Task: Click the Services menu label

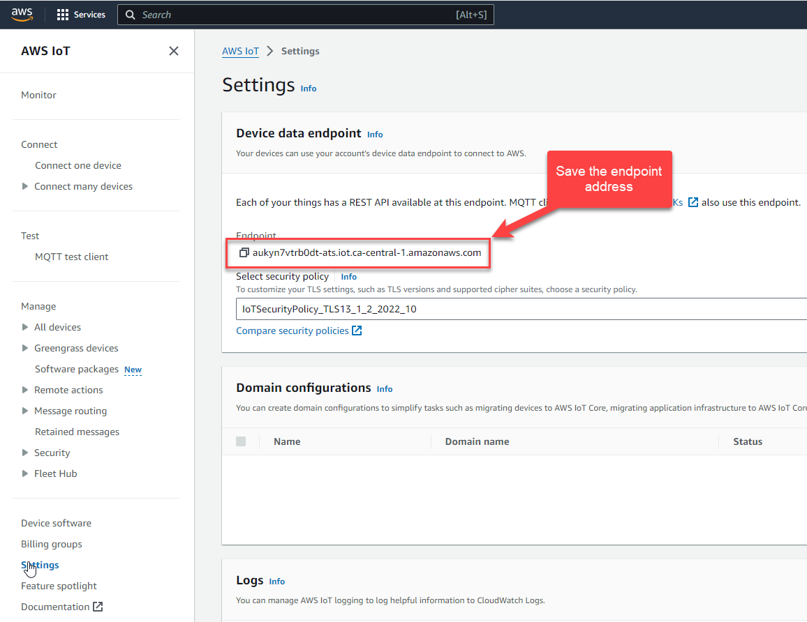Action: (x=89, y=15)
